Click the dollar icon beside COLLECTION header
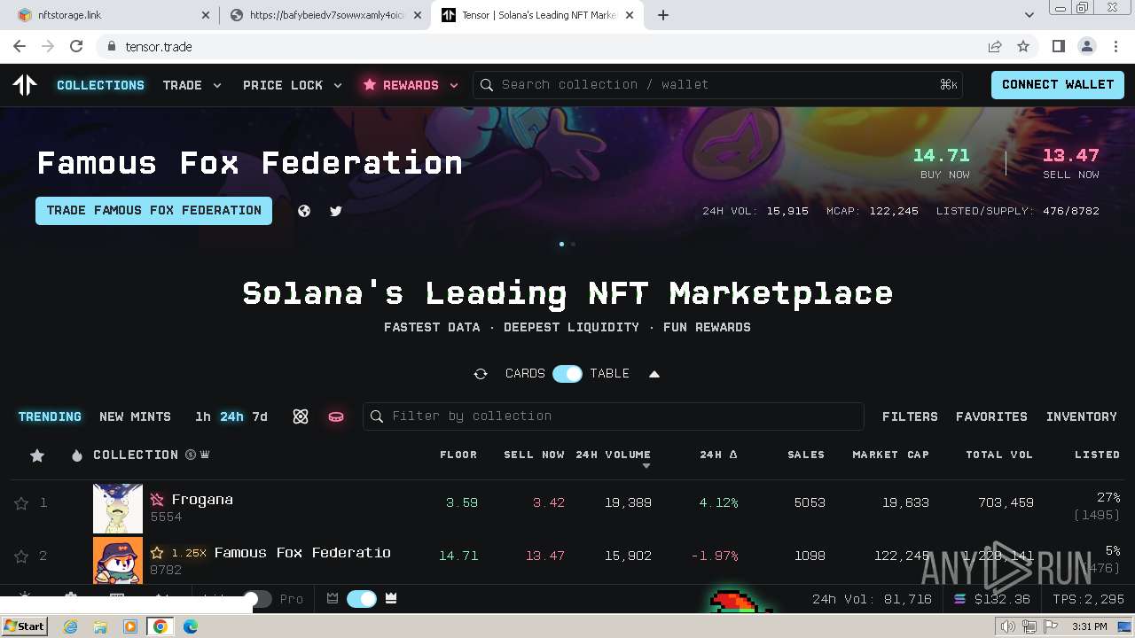 point(191,455)
